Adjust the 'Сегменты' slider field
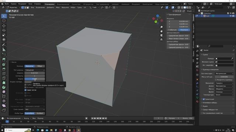 click(x=35, y=76)
